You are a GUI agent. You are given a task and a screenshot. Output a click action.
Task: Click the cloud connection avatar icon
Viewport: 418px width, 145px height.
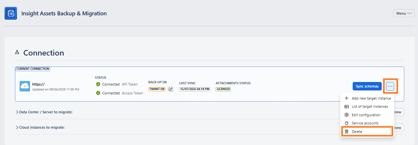pyautogui.click(x=25, y=86)
